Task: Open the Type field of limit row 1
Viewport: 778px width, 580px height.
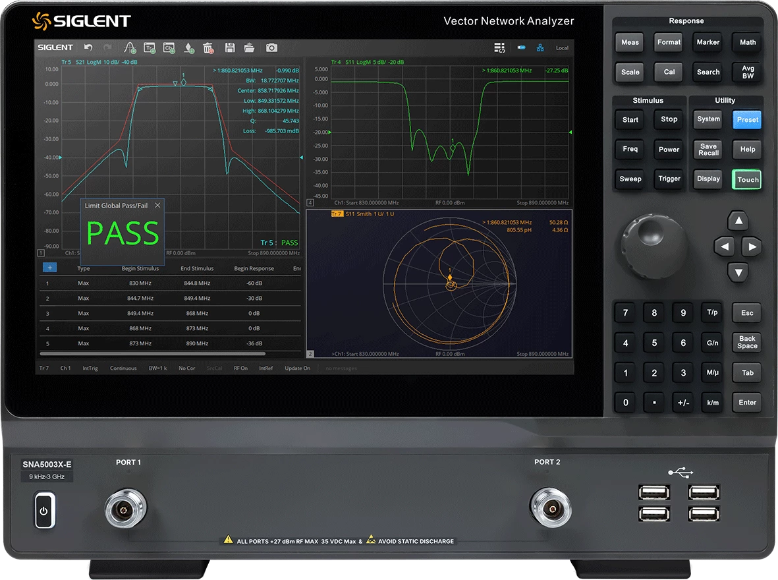Action: pos(83,283)
